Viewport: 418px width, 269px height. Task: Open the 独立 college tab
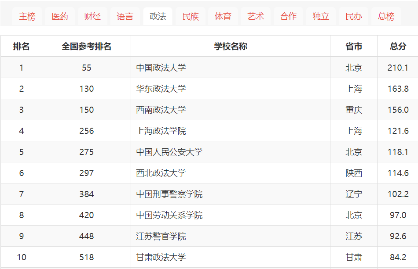[x=320, y=16]
